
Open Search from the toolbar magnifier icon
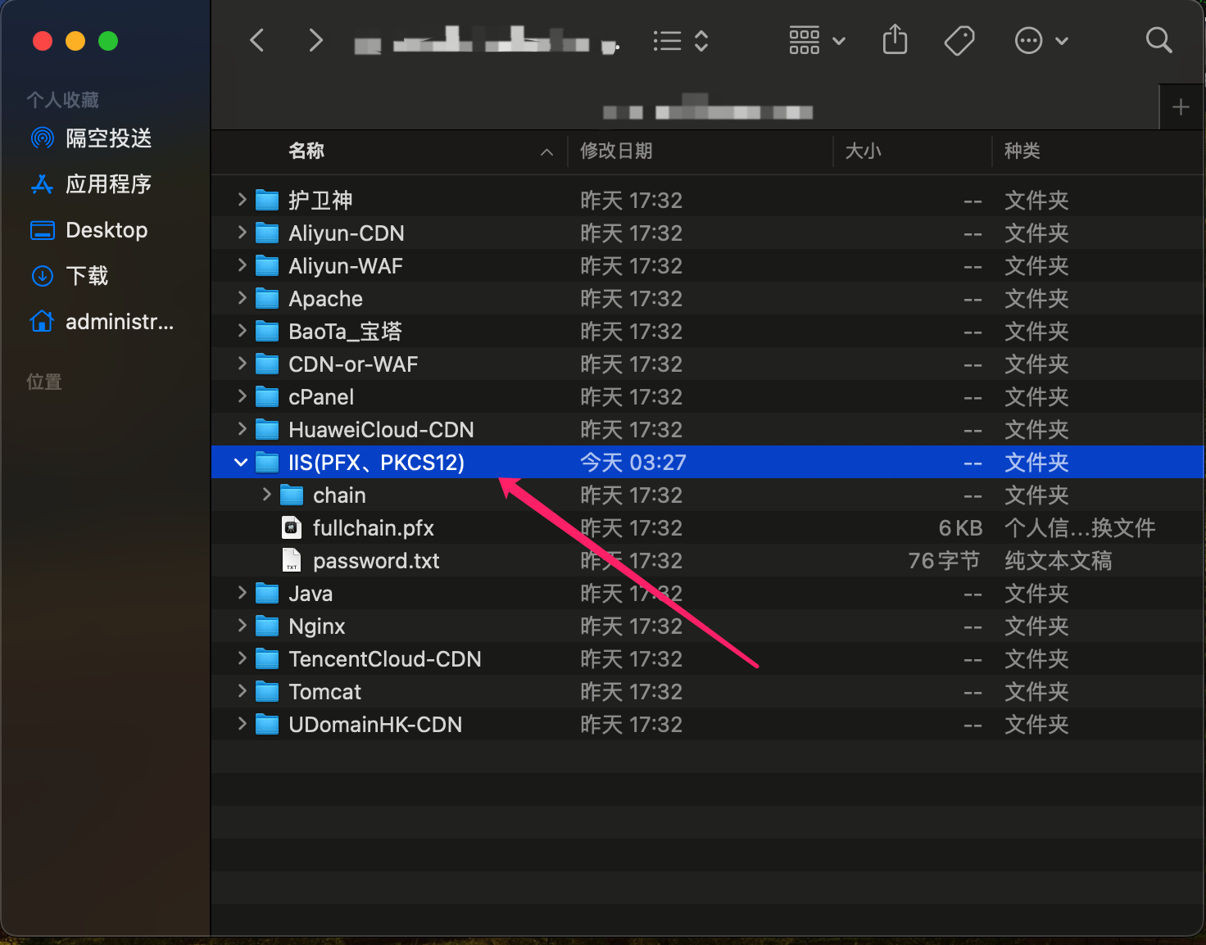tap(1158, 40)
